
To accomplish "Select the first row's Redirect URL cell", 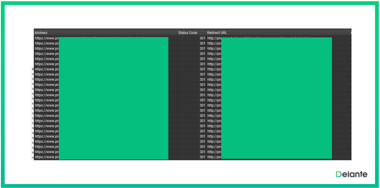I will click(x=214, y=38).
